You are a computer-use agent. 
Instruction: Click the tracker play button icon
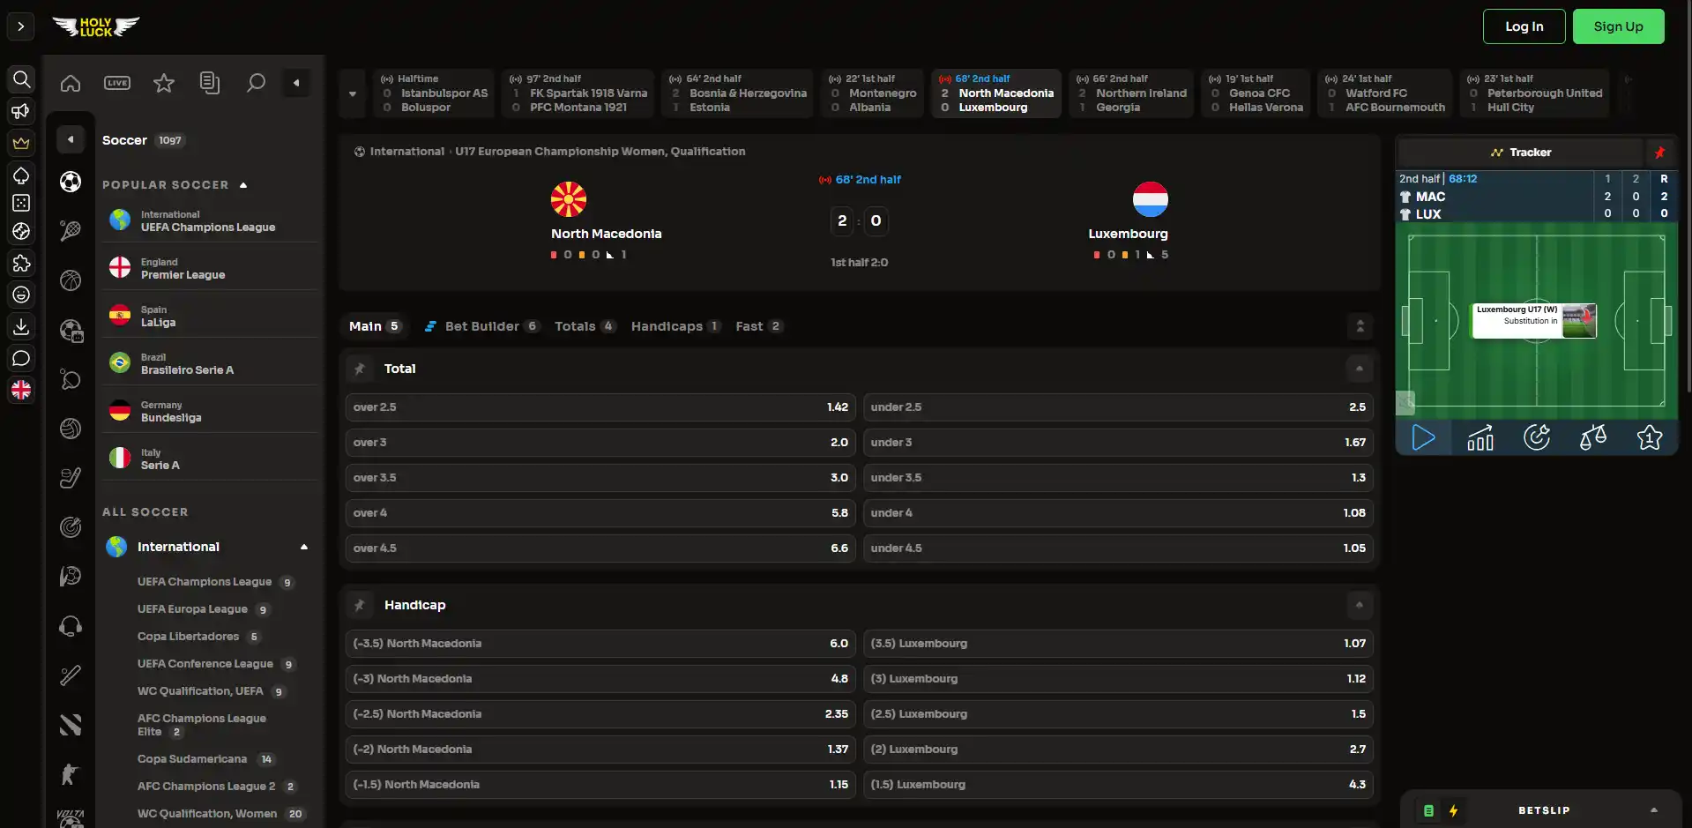click(1423, 437)
